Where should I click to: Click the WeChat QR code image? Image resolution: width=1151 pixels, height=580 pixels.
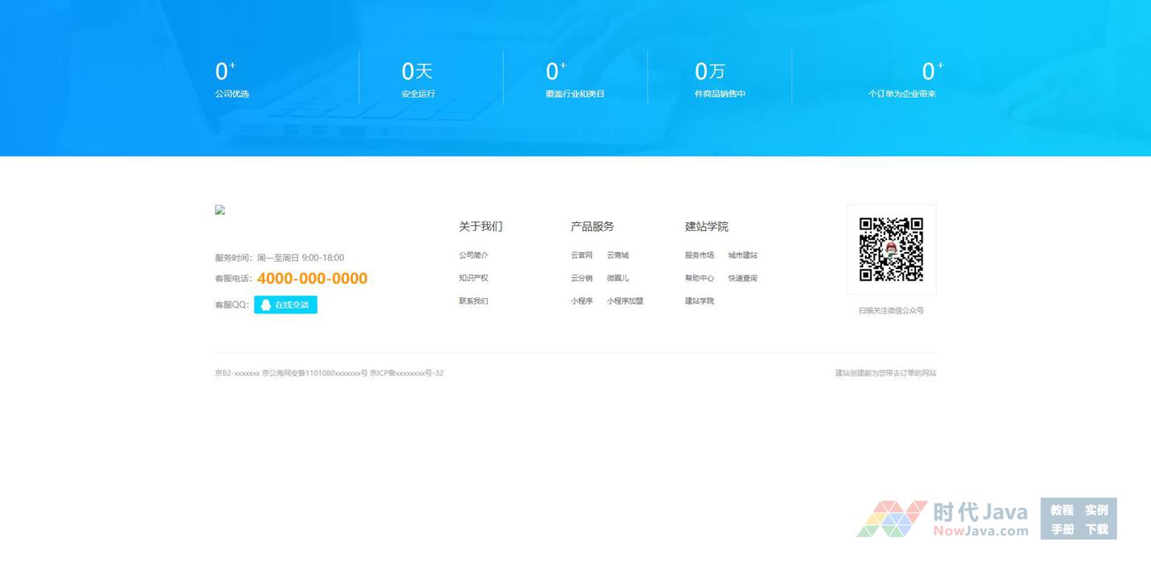coord(891,249)
